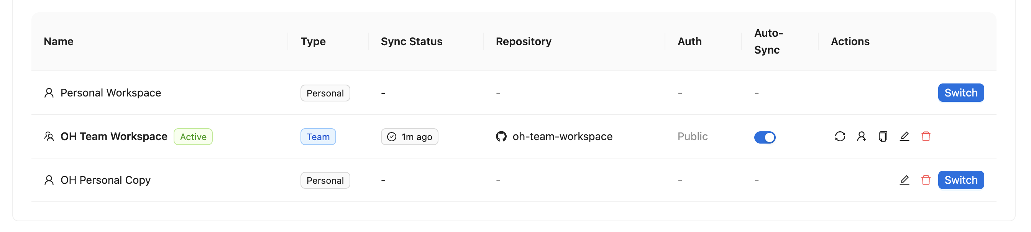Viewport: 1031px width, 232px height.
Task: Open the 1m ago sync status chip
Action: tap(409, 136)
